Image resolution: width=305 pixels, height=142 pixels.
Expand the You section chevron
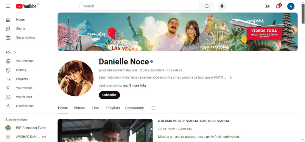pyautogui.click(x=15, y=52)
